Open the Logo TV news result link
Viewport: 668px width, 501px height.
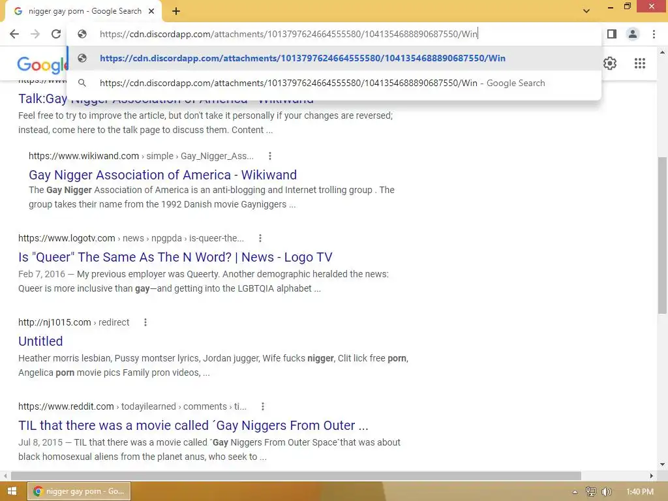coord(175,257)
